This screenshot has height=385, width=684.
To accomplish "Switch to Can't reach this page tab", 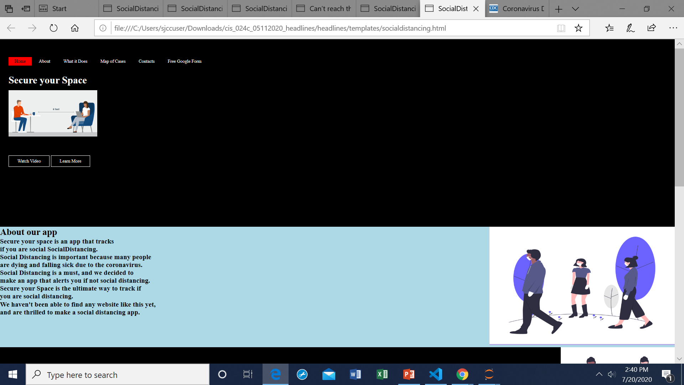I will coord(323,9).
